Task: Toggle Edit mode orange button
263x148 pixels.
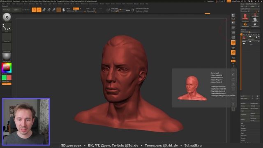Action: click(x=34, y=10)
